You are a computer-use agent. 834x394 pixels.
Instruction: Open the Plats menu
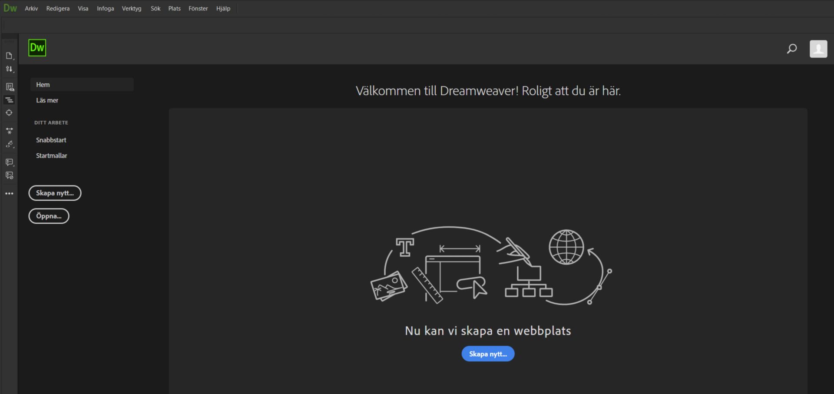coord(174,8)
